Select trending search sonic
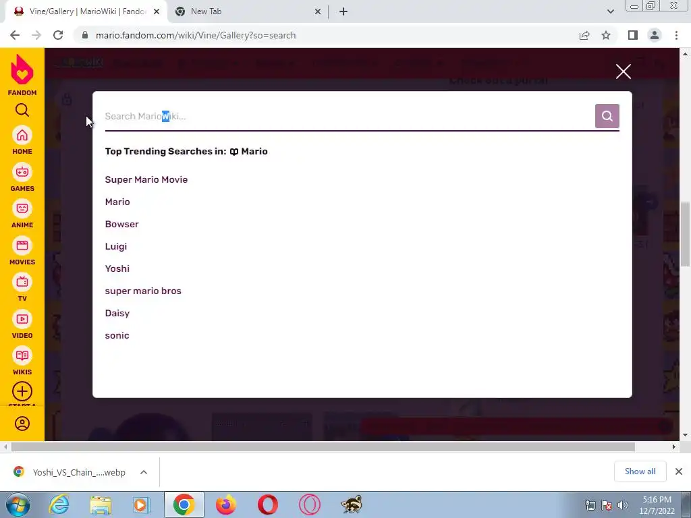Screen dimensions: 691x518 point(117,336)
